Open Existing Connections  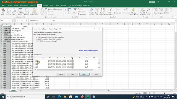pos(34,12)
